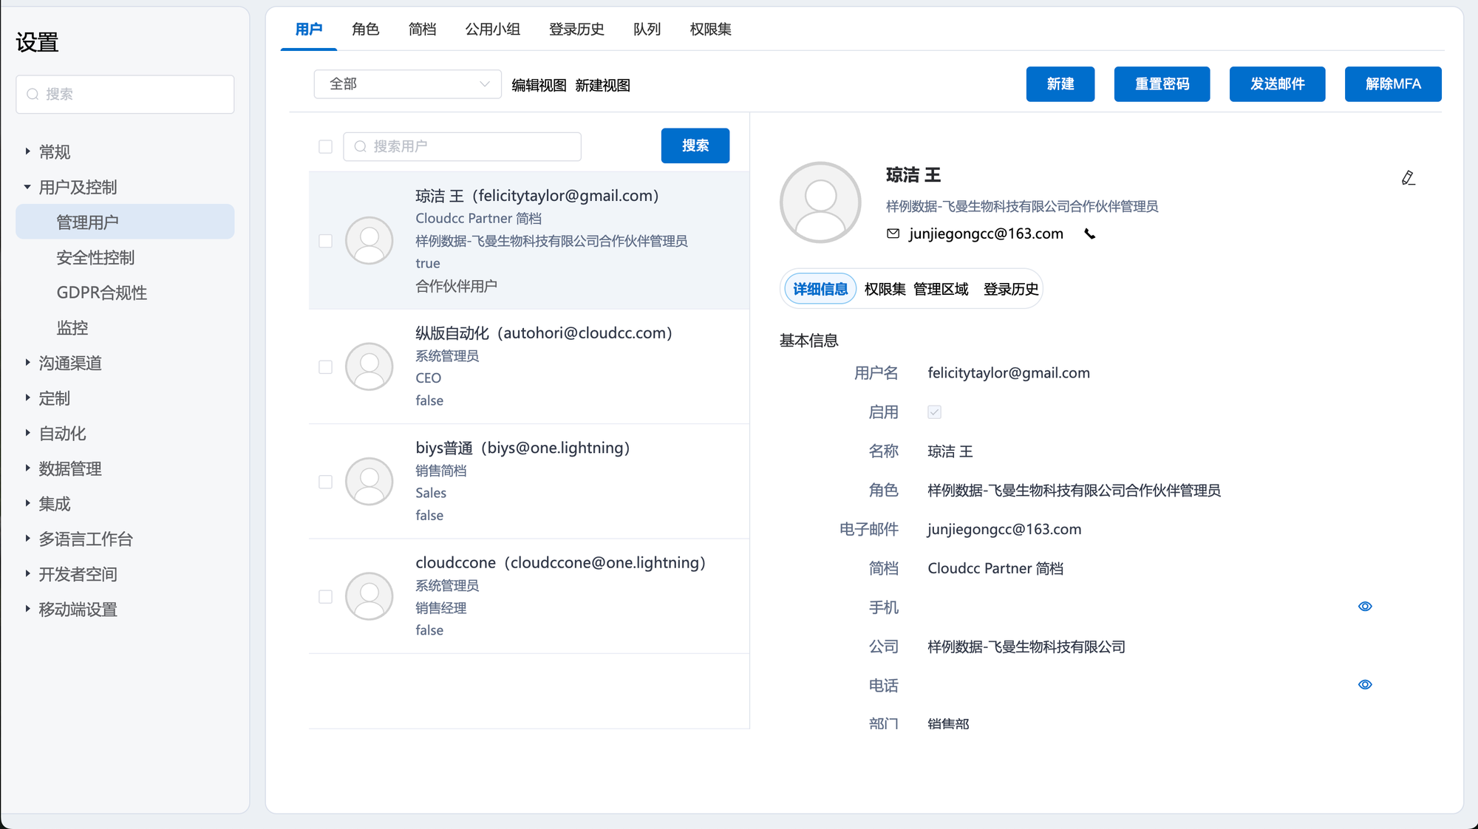Check the box for biys普通 row
The image size is (1478, 829).
(x=325, y=482)
